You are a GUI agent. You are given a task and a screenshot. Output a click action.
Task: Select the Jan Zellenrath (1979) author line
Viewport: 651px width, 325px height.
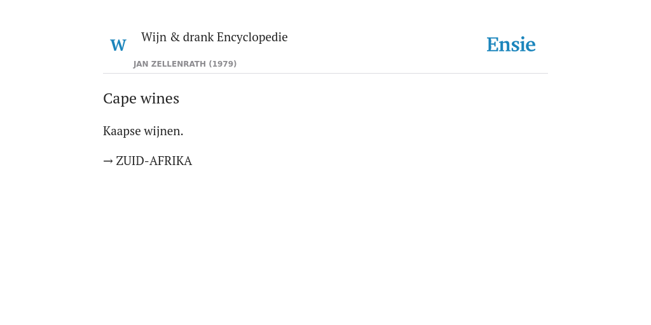tap(185, 64)
